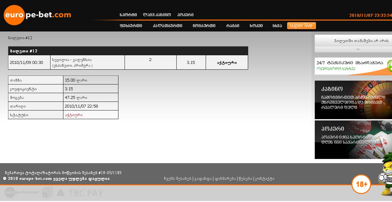
Task: Select the ჰოკეი sport tab
Action: [256, 26]
